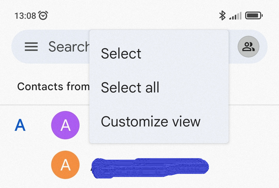Tap first contact row right of popup menu

tap(253, 125)
